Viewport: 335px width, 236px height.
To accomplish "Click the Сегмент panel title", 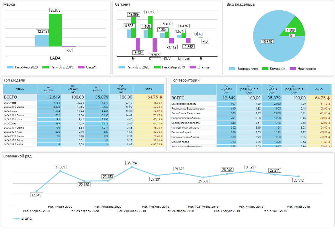I will coord(123,4).
